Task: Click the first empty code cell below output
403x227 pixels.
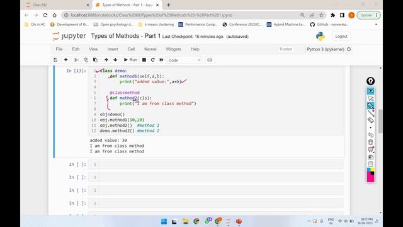Action: click(215, 164)
